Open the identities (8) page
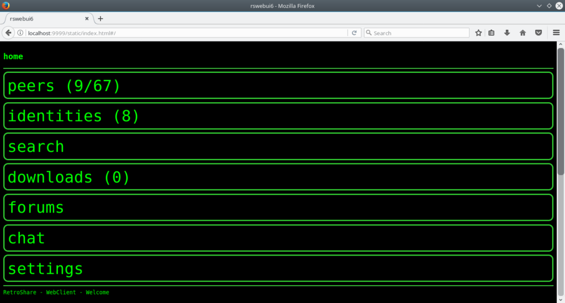The height and width of the screenshot is (303, 565). [278, 116]
